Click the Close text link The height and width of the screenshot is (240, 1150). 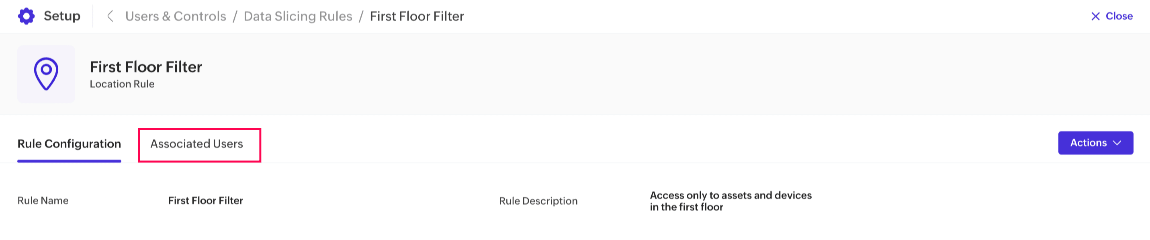pyautogui.click(x=1119, y=16)
